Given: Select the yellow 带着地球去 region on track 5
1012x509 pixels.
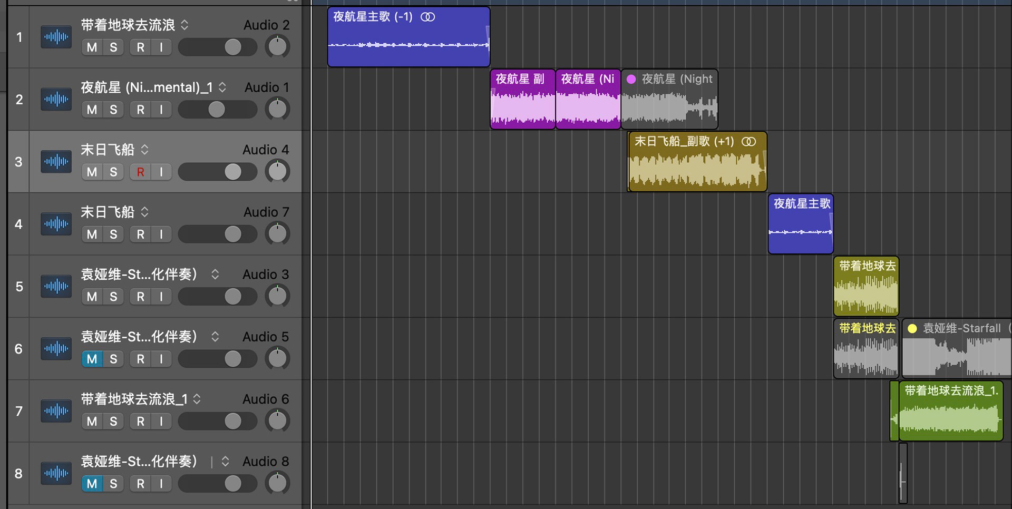Looking at the screenshot, I should 866,286.
